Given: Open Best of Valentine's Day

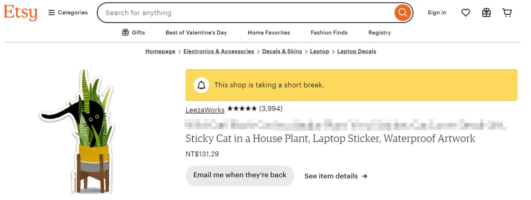Looking at the screenshot, I should click(x=196, y=32).
